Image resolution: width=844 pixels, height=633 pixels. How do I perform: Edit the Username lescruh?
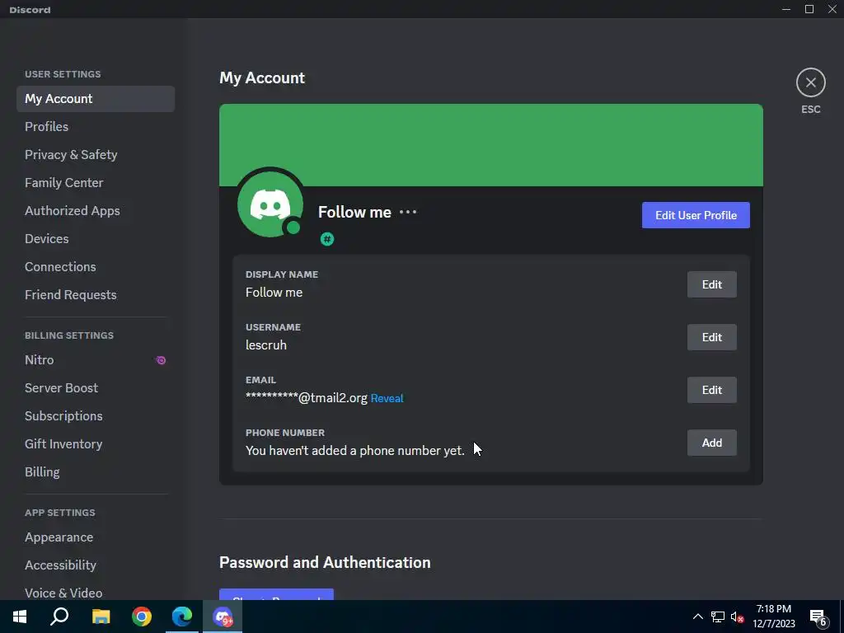[711, 337]
